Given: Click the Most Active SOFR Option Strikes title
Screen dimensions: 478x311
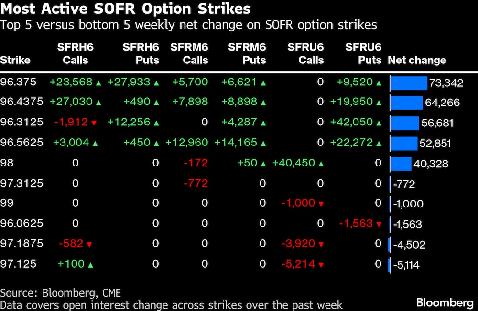Looking at the screenshot, I should tap(125, 9).
